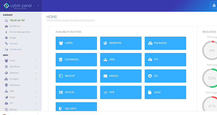Screen dimensions: 217x115
Task: Click the Websites globe icon in sidebar
Action: pyautogui.click(x=6, y=73)
